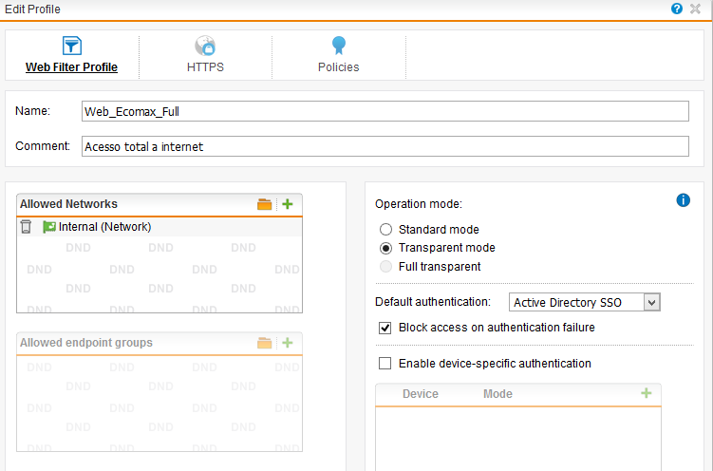Delete Internal (Network) using trash icon
Image resolution: width=713 pixels, height=471 pixels.
26,227
